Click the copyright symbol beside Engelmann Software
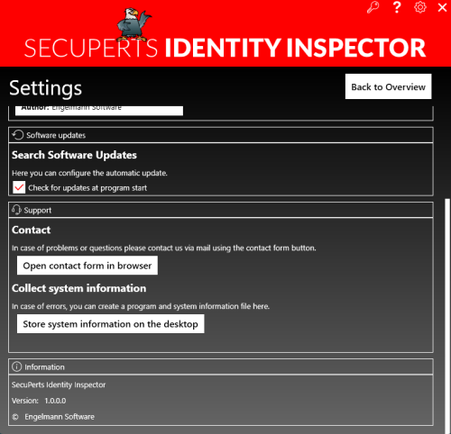451x434 pixels. 15,417
